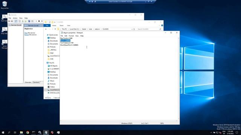This screenshot has height=135, width=241.
Task: Click the taskbar Search icon
Action: click(9, 132)
